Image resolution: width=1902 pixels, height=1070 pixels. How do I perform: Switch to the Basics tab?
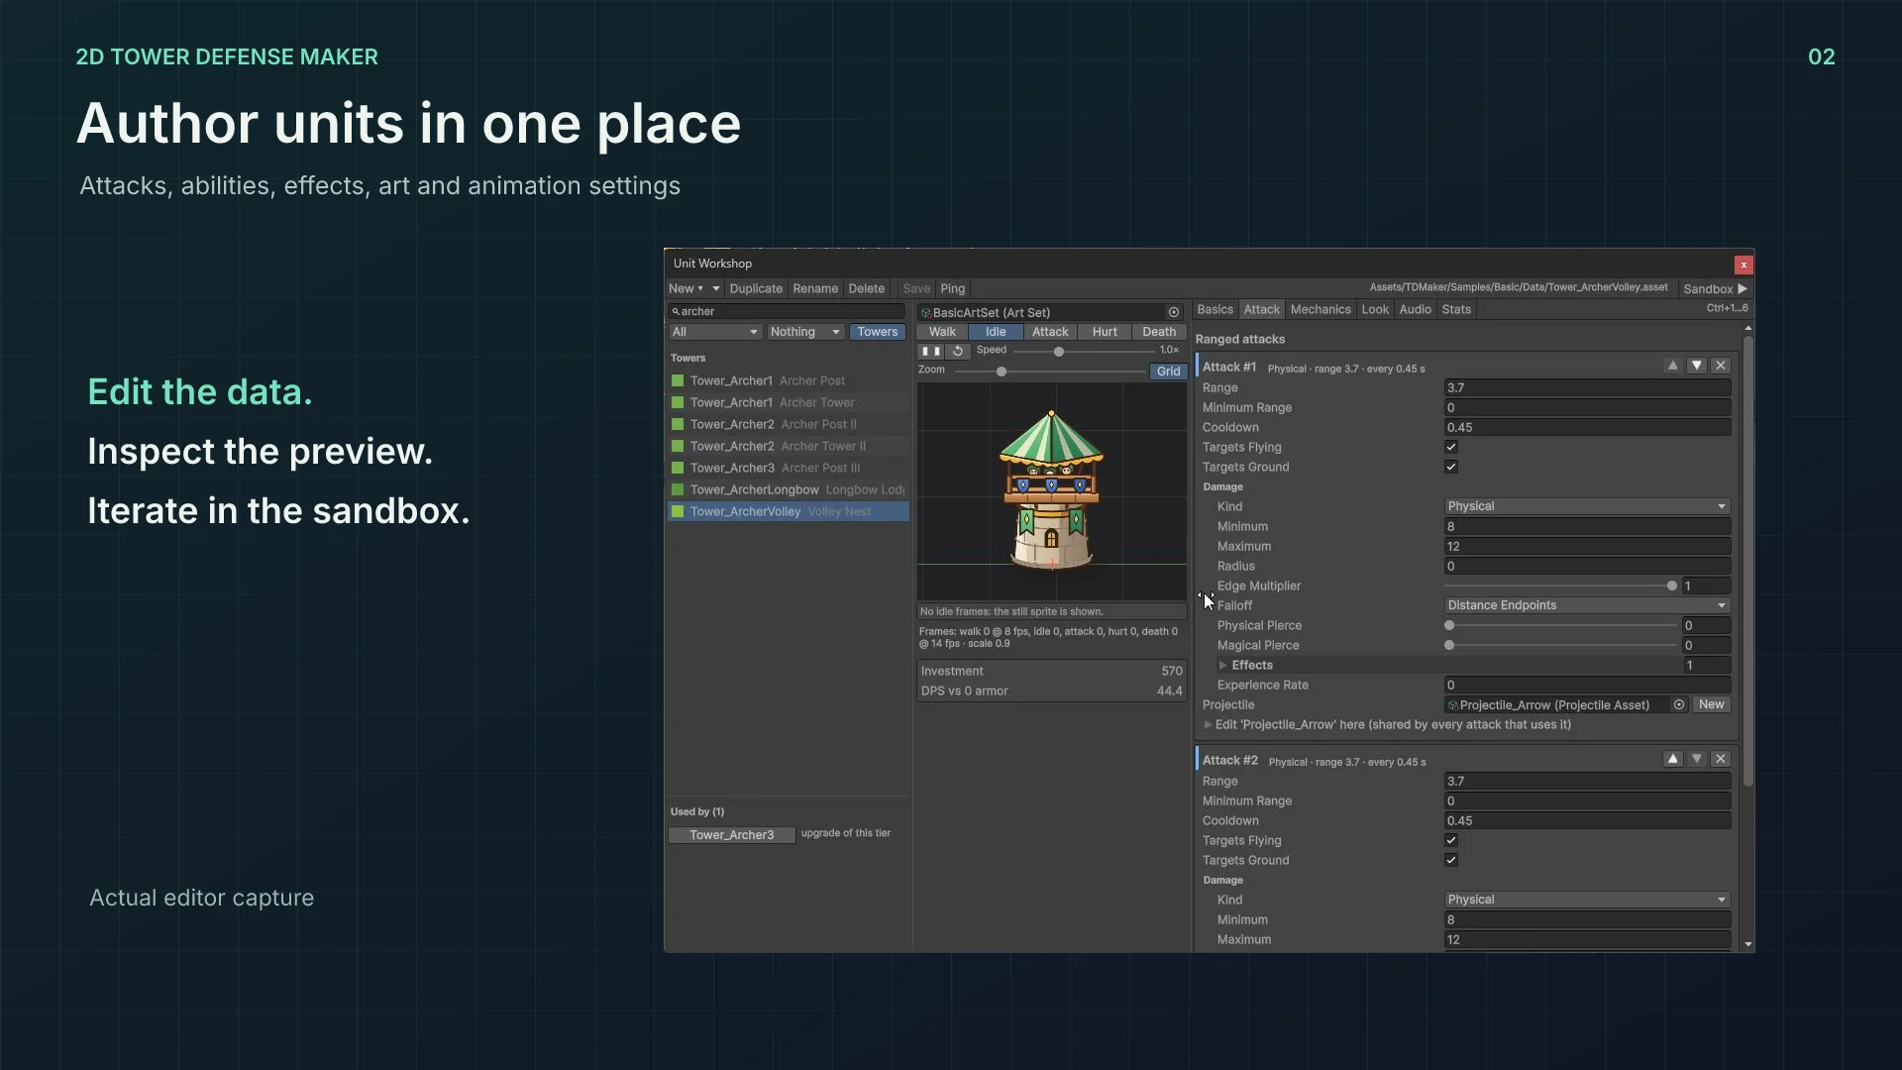(1215, 310)
